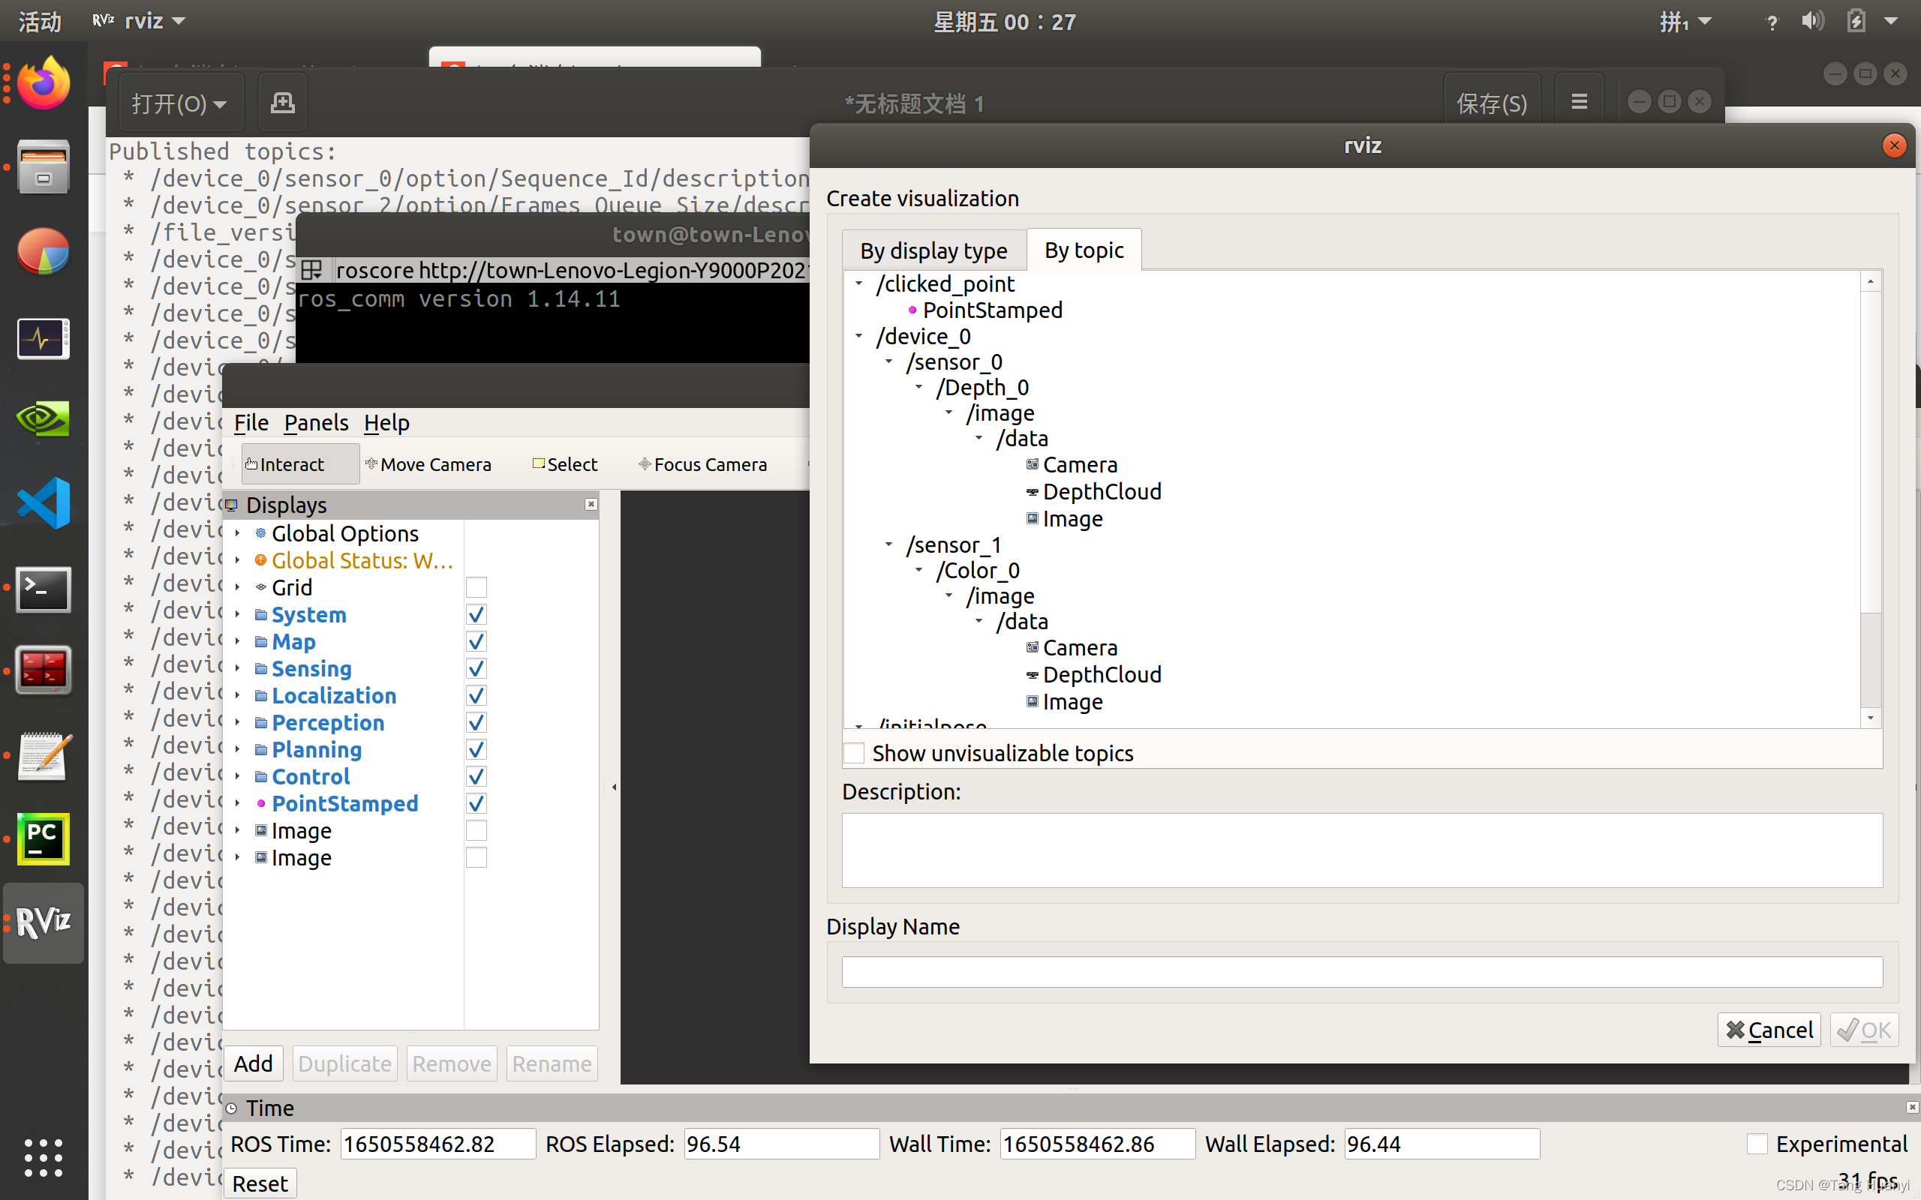Click the Reset time button
Image resolution: width=1921 pixels, height=1200 pixels.
[260, 1183]
